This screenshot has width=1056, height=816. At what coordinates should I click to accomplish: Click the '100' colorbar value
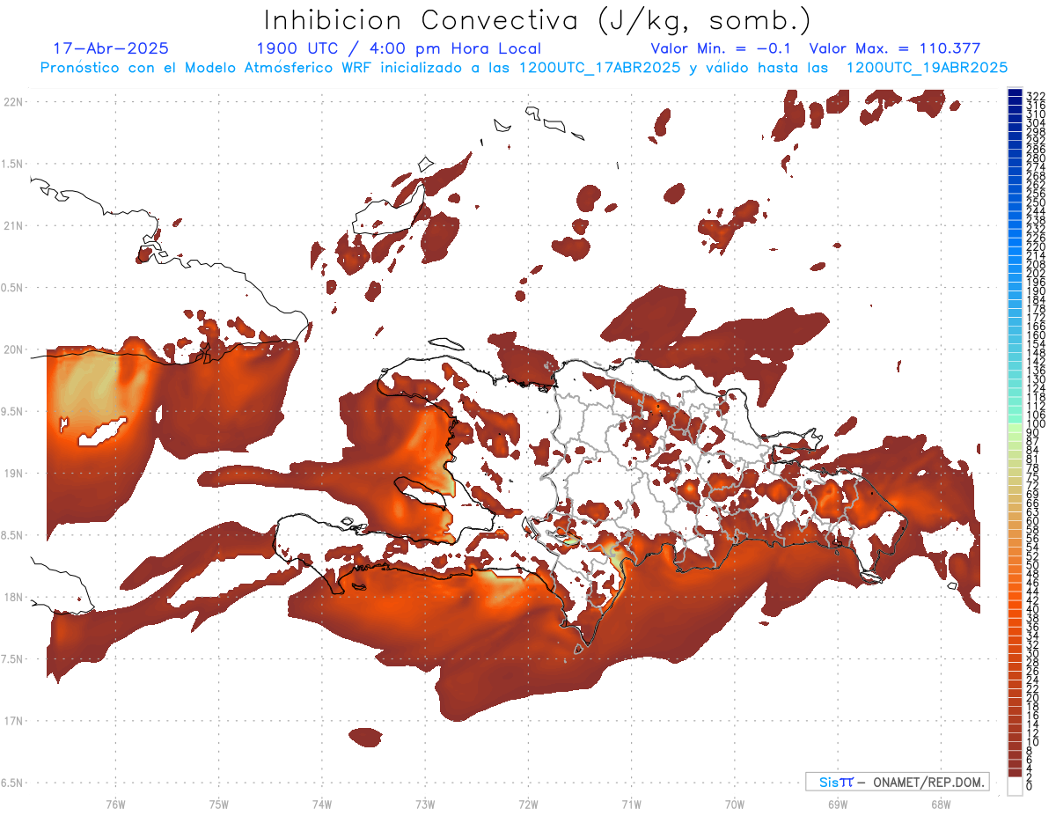click(x=1035, y=423)
